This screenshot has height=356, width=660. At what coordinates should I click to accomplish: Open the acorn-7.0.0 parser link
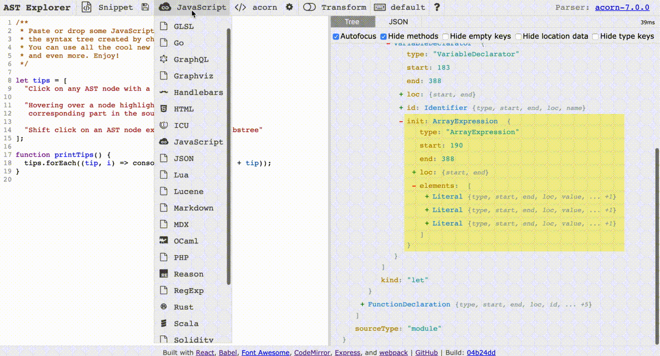(x=622, y=7)
